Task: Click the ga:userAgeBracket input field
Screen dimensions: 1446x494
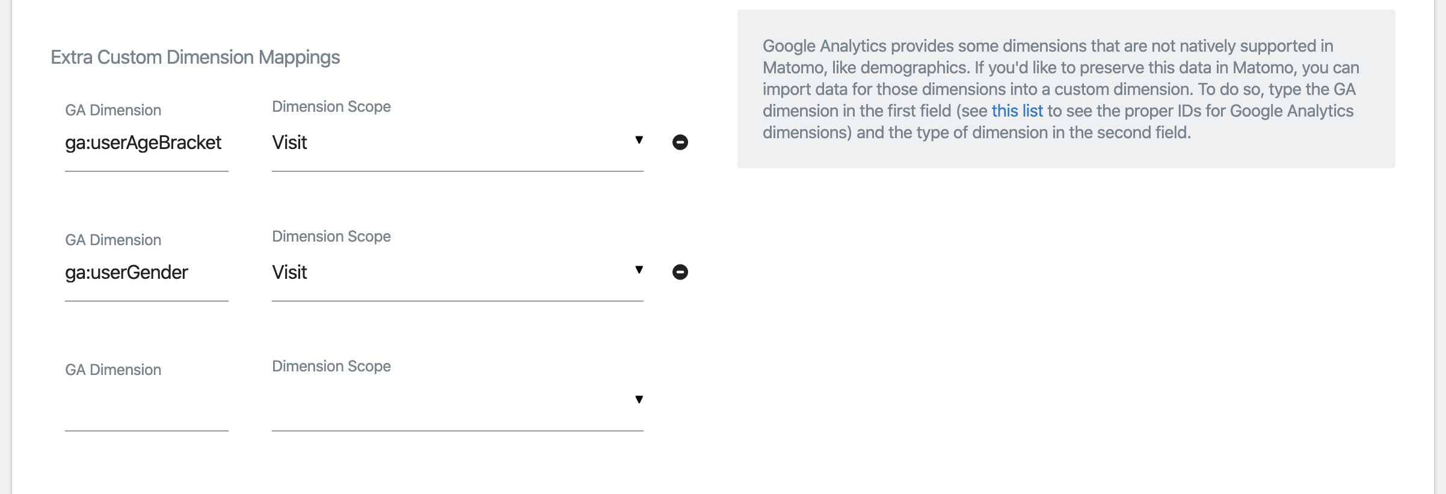Action: [x=146, y=143]
